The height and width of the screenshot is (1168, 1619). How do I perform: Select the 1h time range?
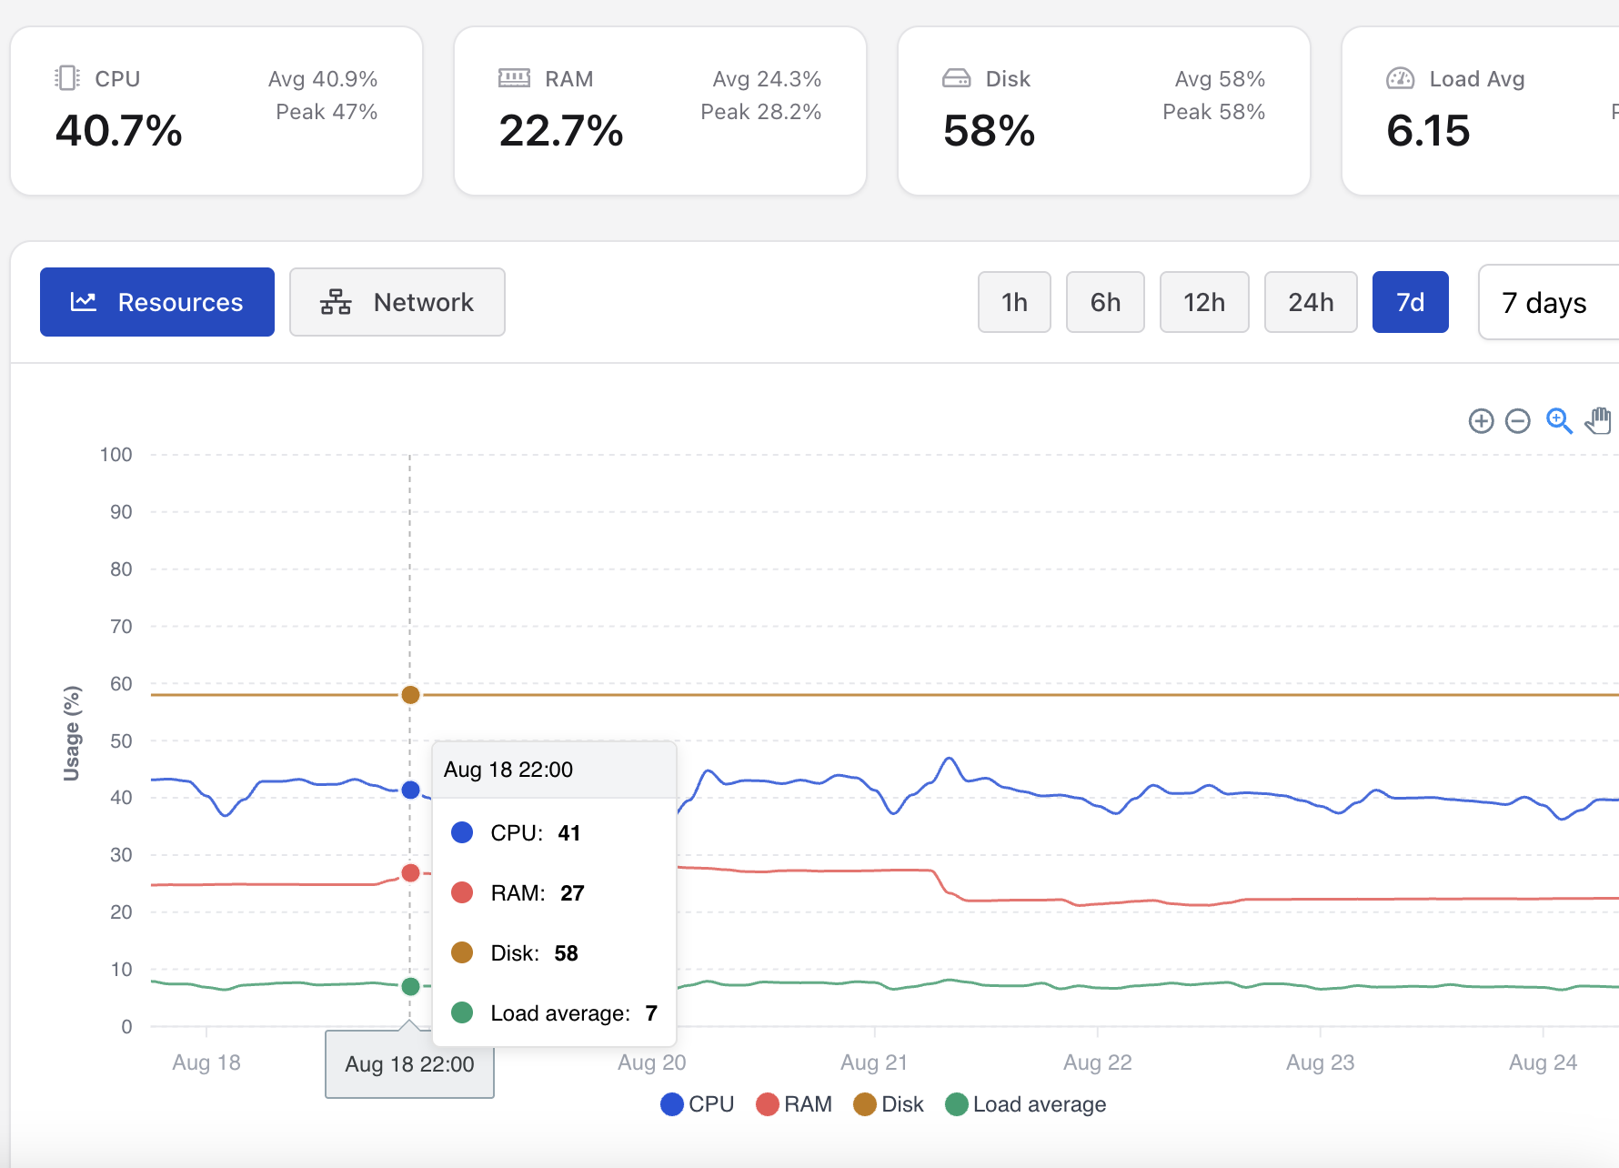(x=1014, y=302)
